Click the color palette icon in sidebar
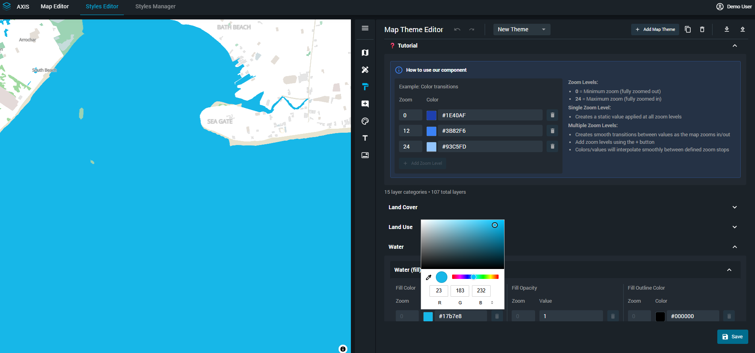The height and width of the screenshot is (353, 755). [365, 121]
